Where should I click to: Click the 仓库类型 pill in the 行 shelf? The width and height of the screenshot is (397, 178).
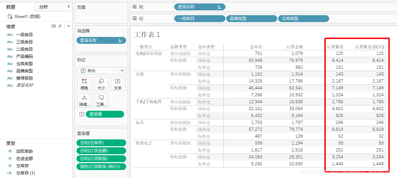[304, 18]
